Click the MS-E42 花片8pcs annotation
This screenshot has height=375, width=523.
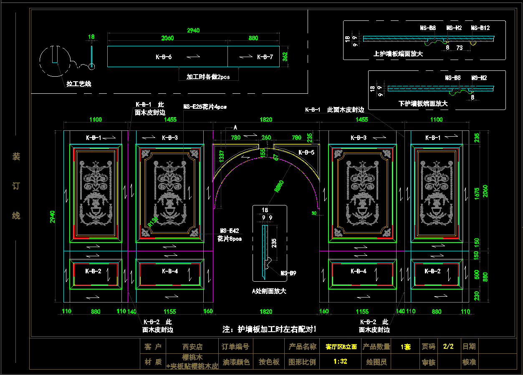pos(230,235)
